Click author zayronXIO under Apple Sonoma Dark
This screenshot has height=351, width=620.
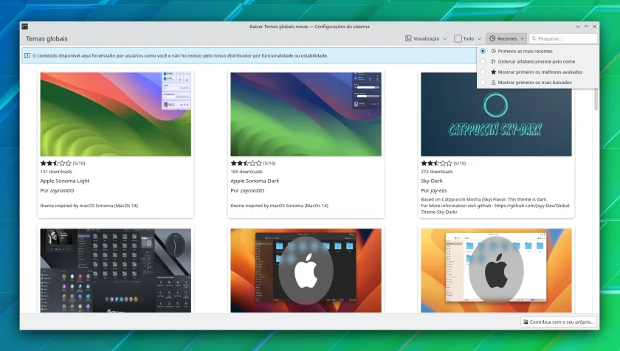click(x=252, y=190)
